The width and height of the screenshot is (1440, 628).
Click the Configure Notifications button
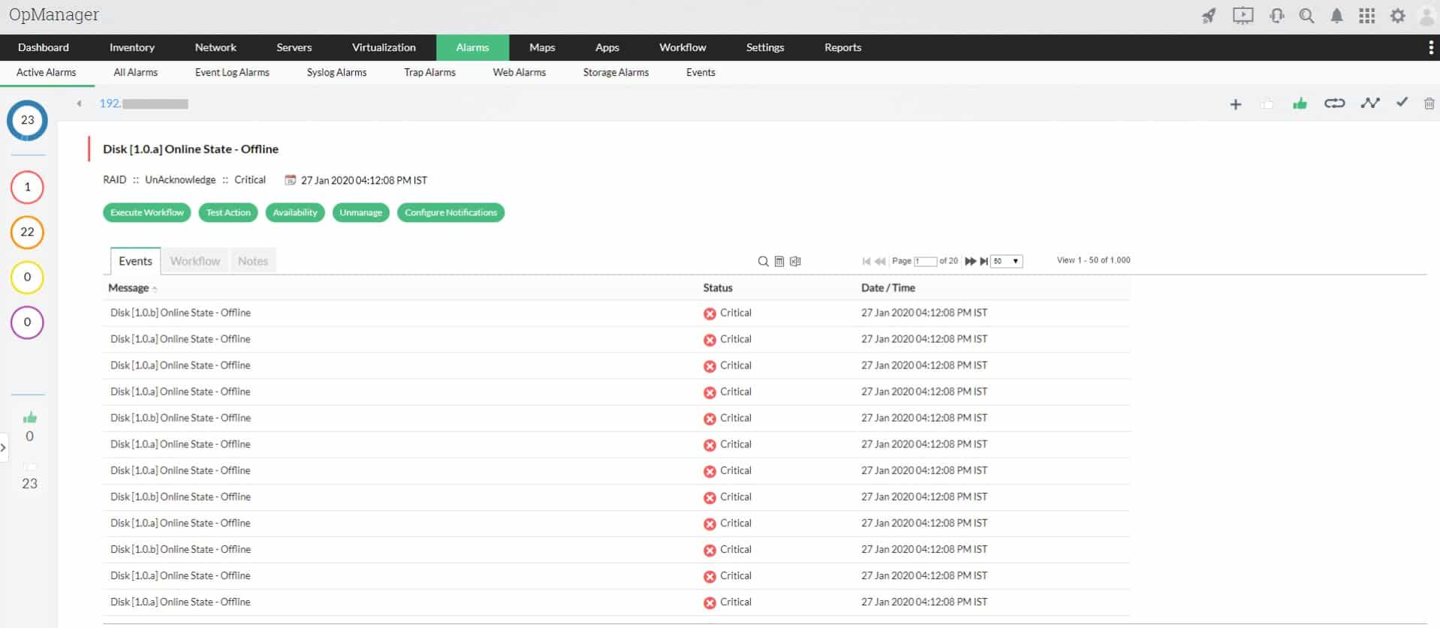click(x=450, y=213)
